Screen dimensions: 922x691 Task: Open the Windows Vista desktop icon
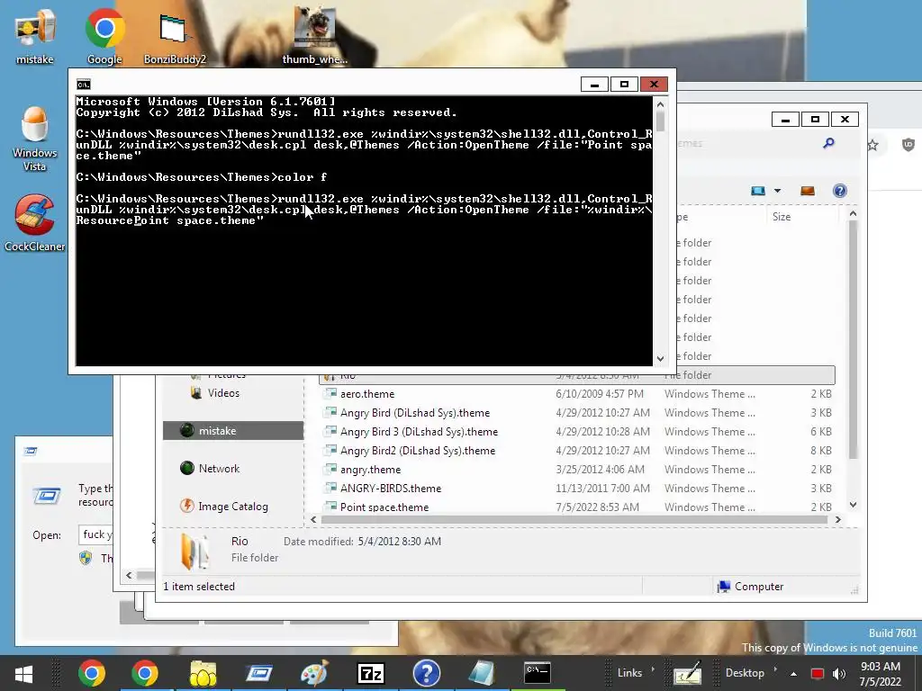35,139
